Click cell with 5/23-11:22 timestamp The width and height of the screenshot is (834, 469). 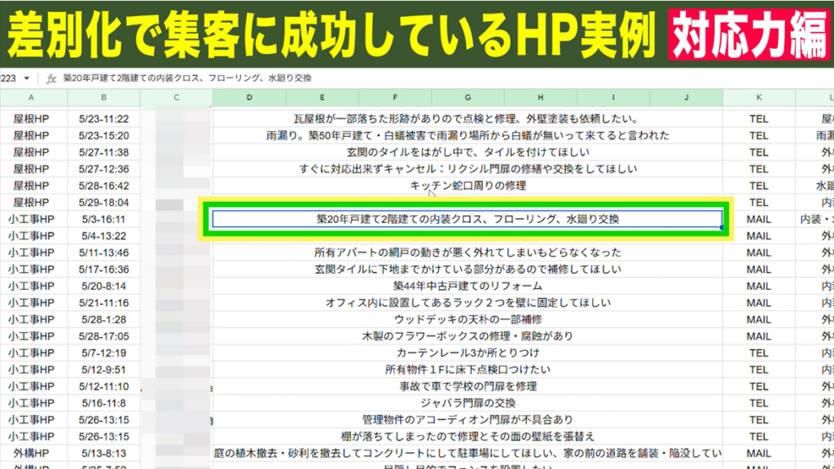(x=104, y=119)
